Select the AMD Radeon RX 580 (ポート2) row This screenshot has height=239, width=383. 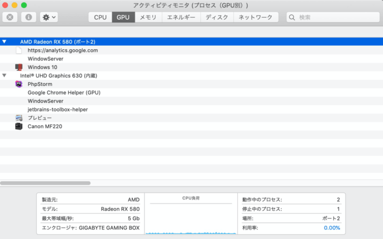[191, 42]
